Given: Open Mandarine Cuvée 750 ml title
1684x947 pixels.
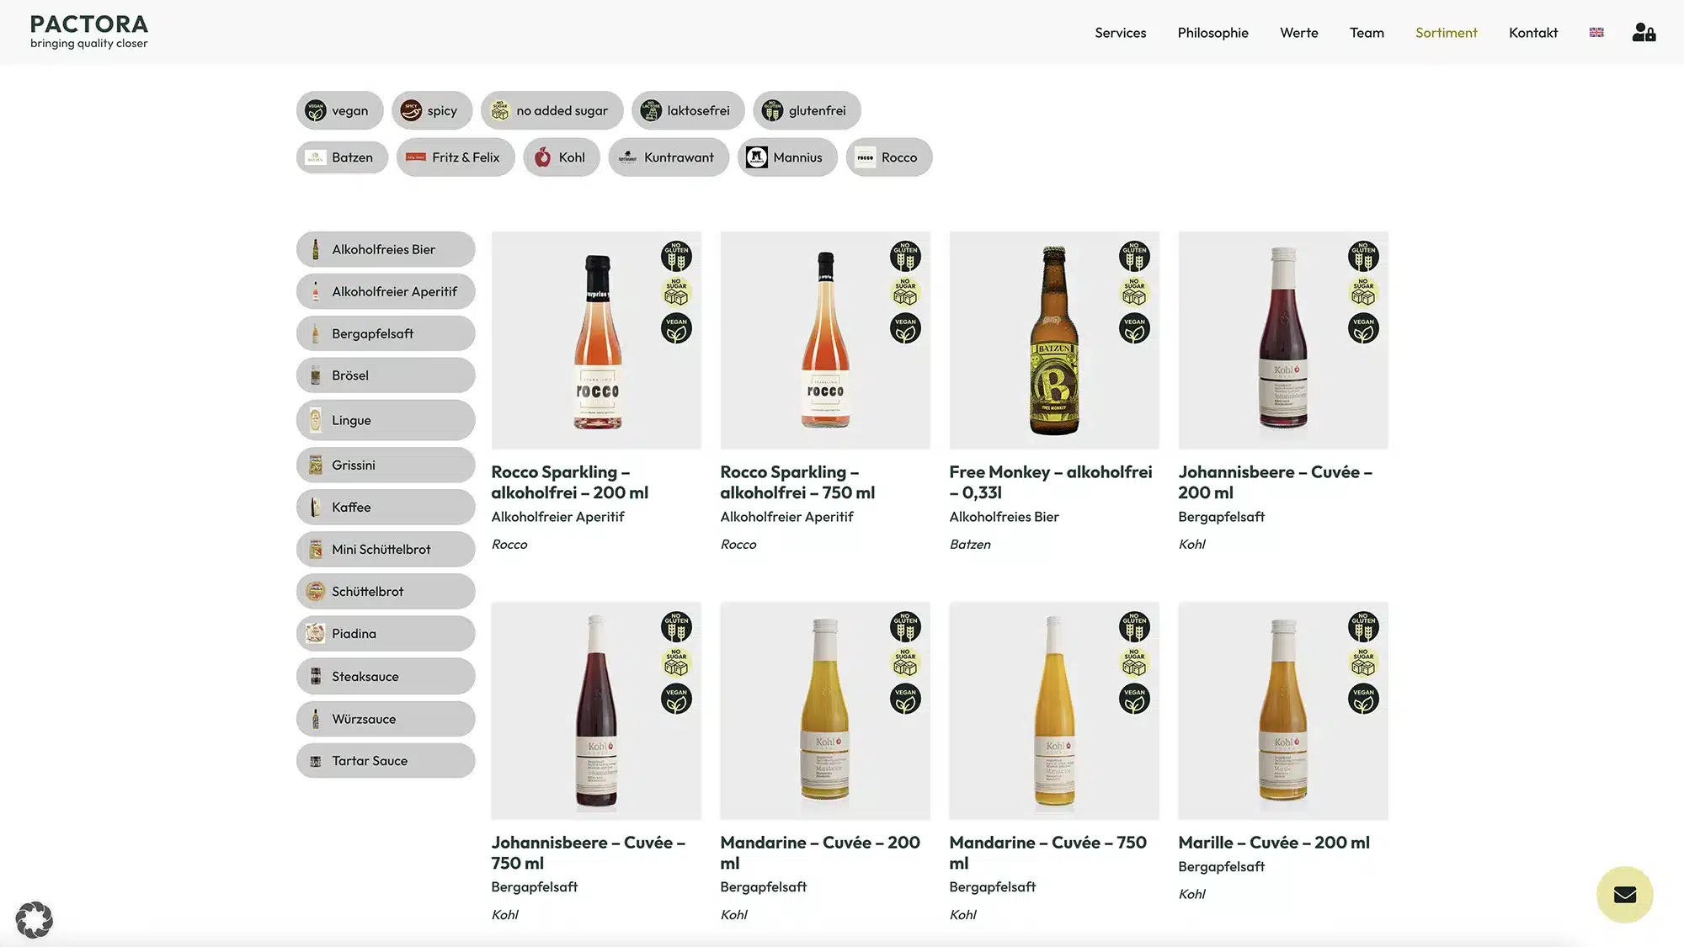Looking at the screenshot, I should pos(1047,853).
